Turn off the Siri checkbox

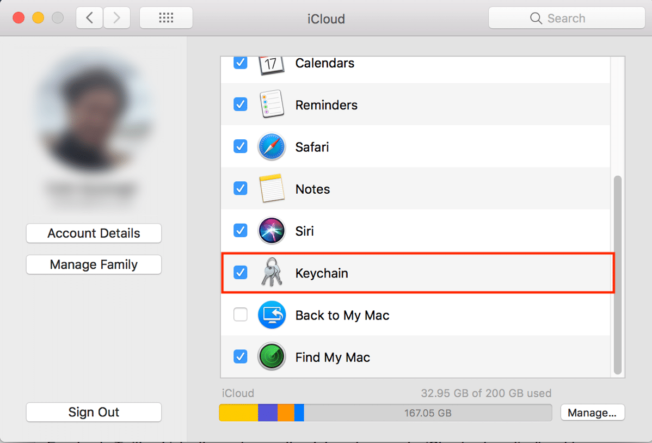[241, 230]
